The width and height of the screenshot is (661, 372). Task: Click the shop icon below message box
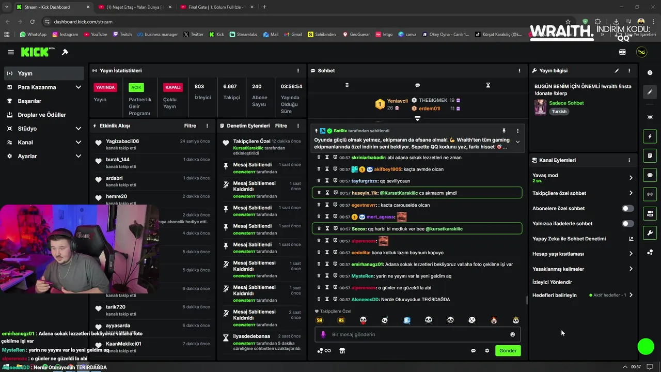[x=342, y=351]
